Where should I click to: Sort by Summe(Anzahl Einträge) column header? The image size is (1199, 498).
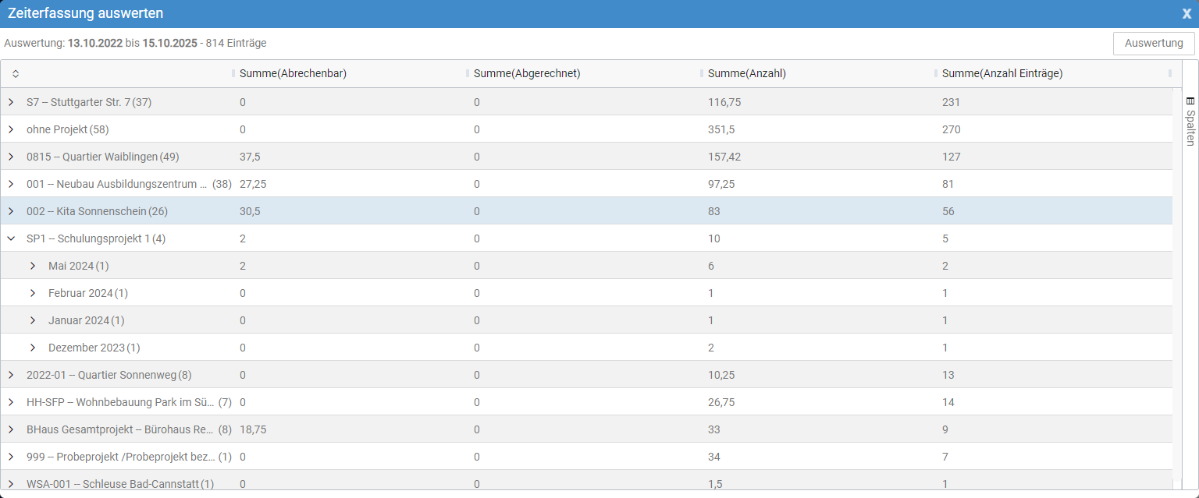pyautogui.click(x=1002, y=74)
